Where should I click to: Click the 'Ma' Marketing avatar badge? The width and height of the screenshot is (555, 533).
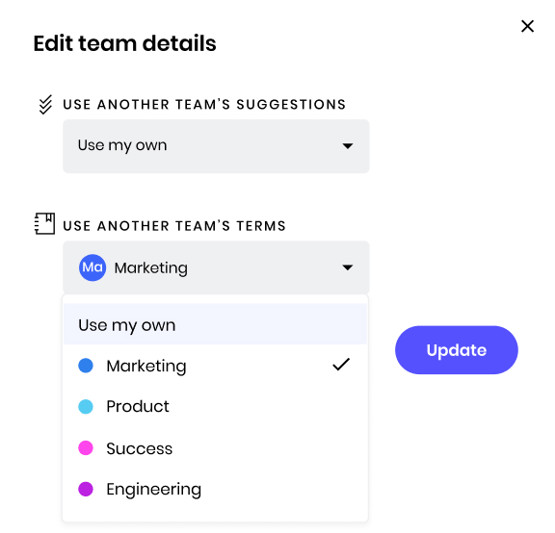click(92, 267)
